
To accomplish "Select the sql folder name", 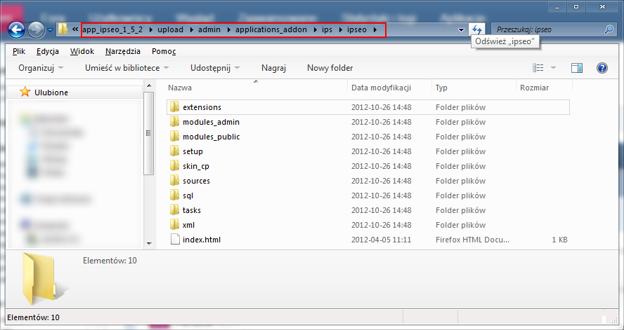I will point(188,195).
